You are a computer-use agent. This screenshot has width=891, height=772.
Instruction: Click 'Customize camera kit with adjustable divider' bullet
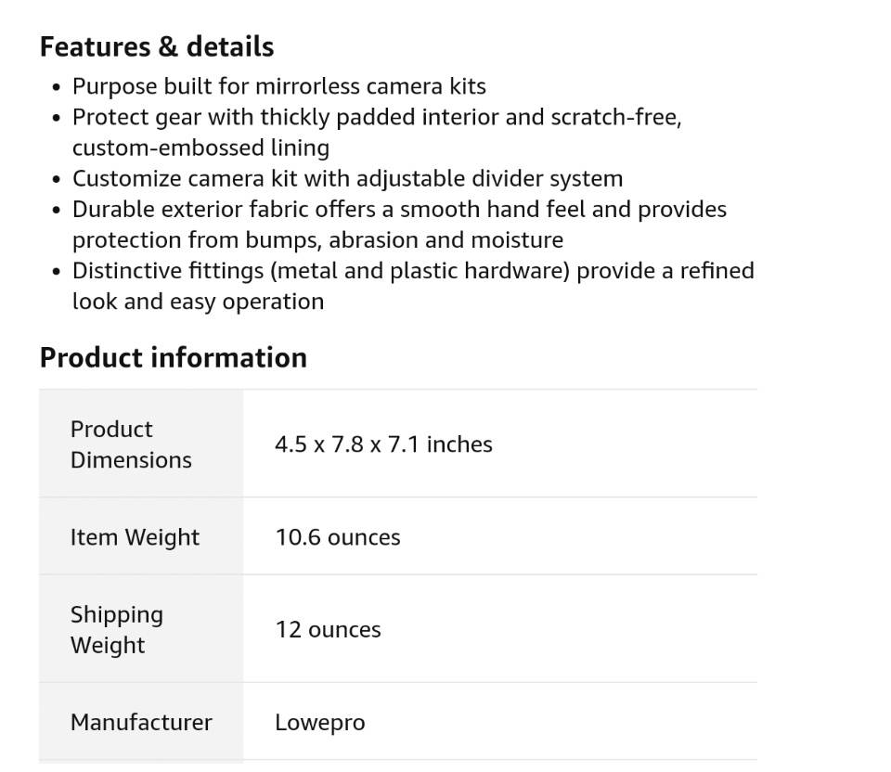(347, 178)
